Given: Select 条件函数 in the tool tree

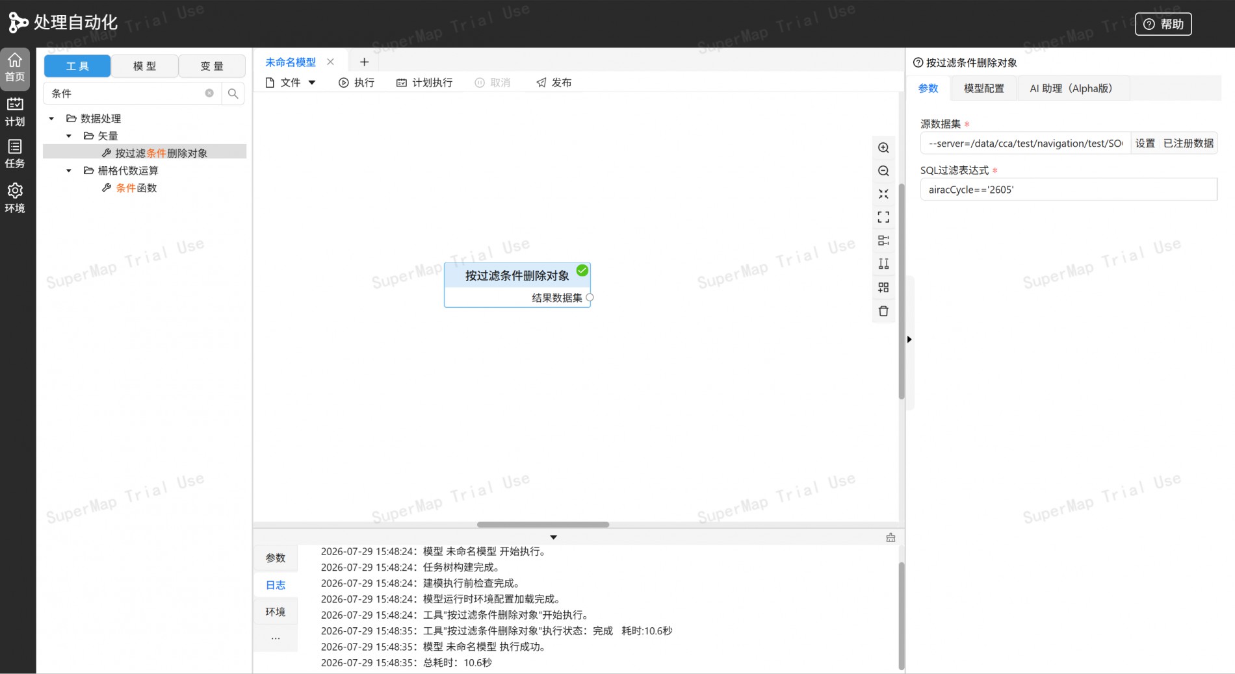Looking at the screenshot, I should (136, 188).
